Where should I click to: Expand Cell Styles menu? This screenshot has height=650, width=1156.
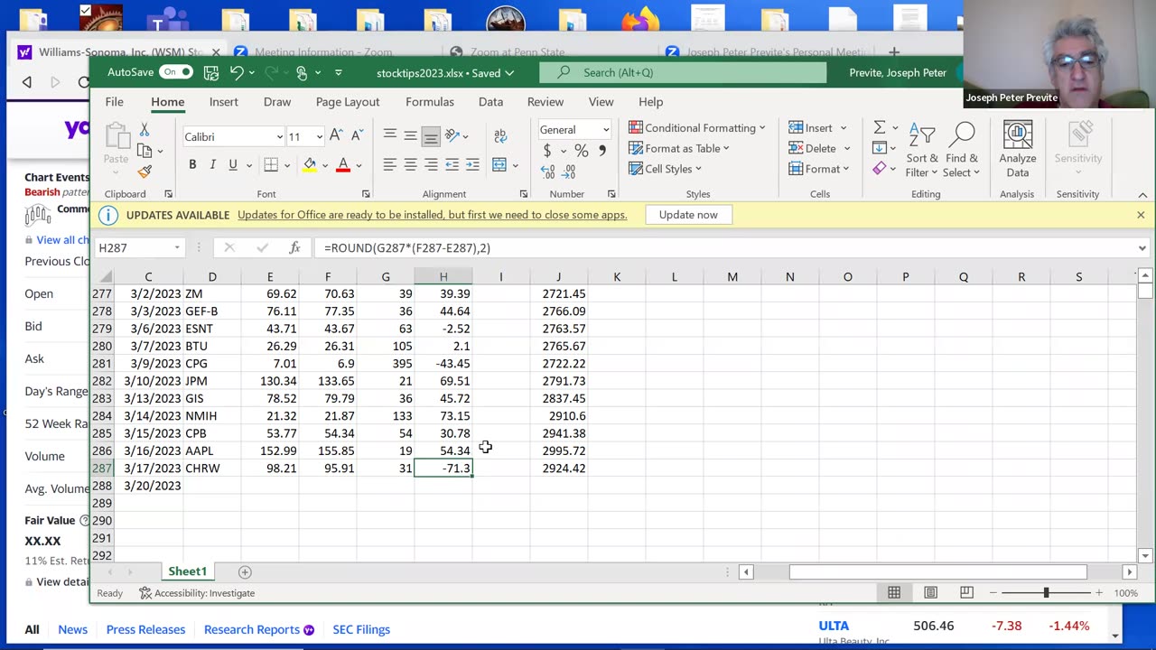tap(665, 169)
